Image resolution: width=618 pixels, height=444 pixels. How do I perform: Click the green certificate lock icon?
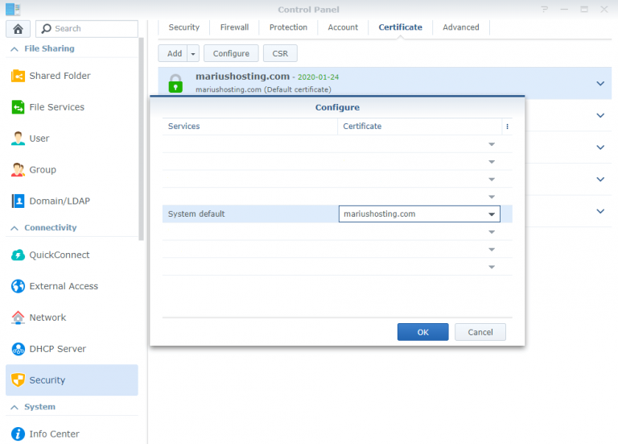[175, 83]
